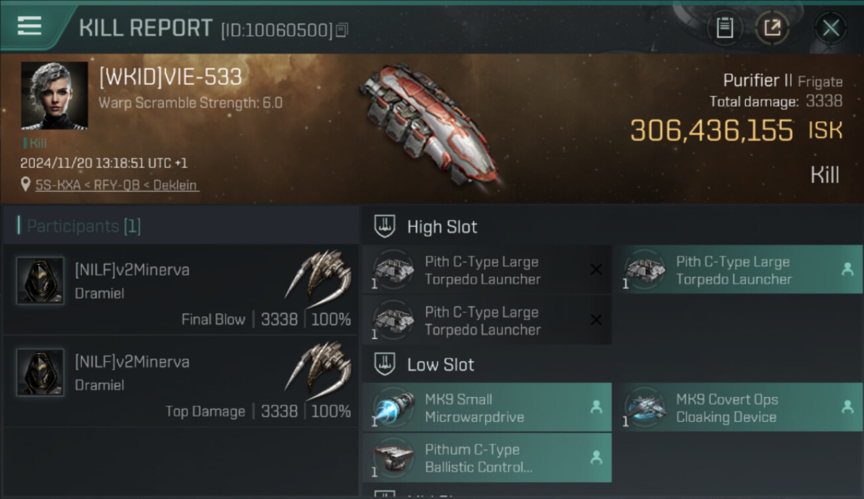Select the Participants [1] tab
The image size is (864, 499).
click(84, 226)
